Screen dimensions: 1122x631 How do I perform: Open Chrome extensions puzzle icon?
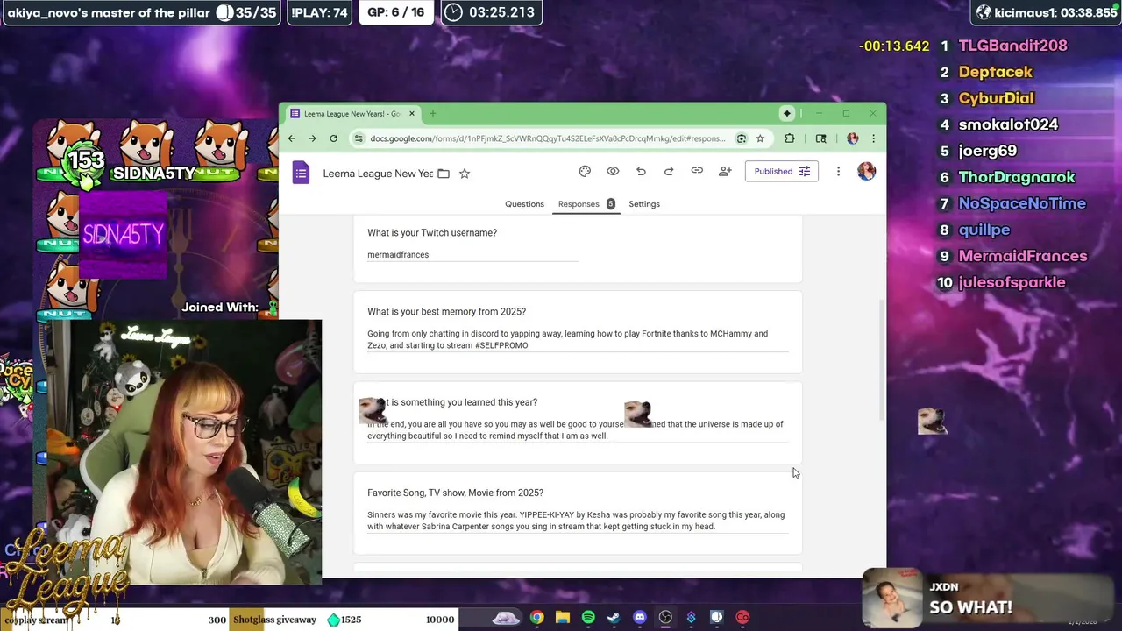tap(790, 138)
